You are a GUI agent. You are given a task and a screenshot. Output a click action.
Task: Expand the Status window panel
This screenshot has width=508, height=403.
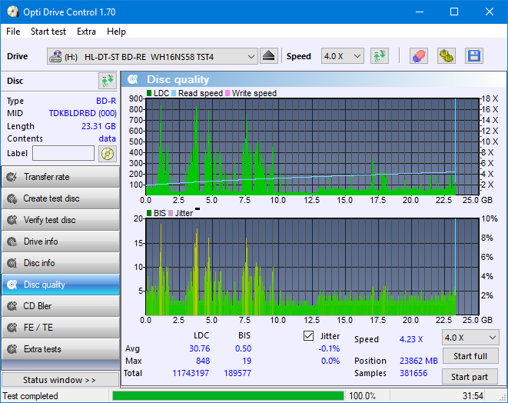(60, 380)
